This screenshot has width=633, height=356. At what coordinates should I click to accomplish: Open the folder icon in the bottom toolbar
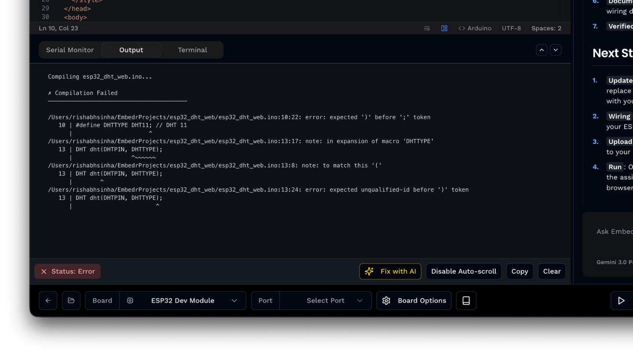click(71, 300)
